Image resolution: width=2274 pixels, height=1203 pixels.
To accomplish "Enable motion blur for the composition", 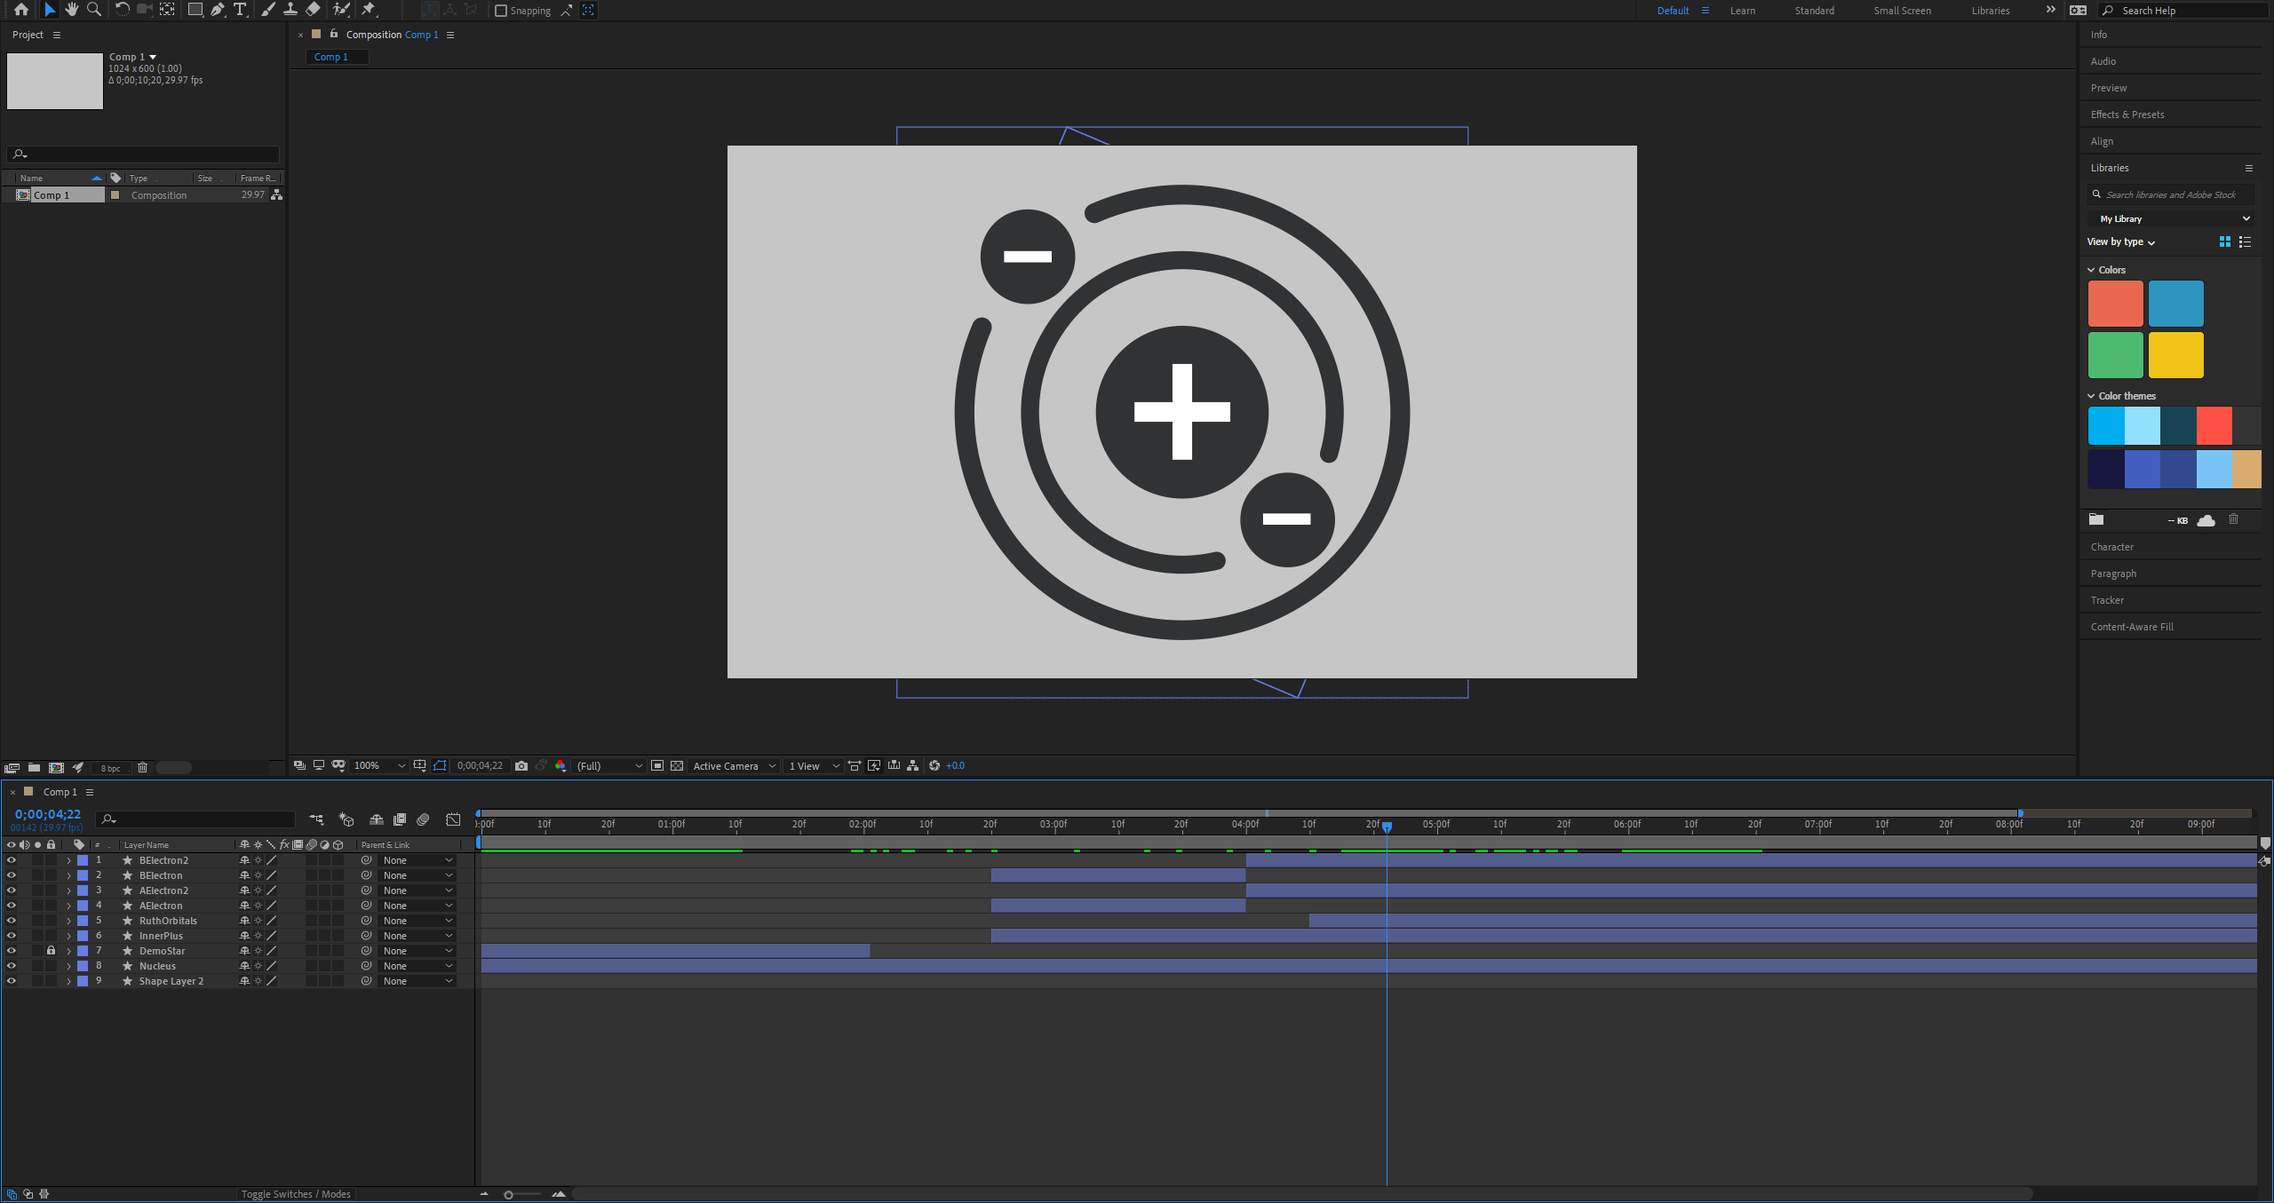I will coord(423,819).
